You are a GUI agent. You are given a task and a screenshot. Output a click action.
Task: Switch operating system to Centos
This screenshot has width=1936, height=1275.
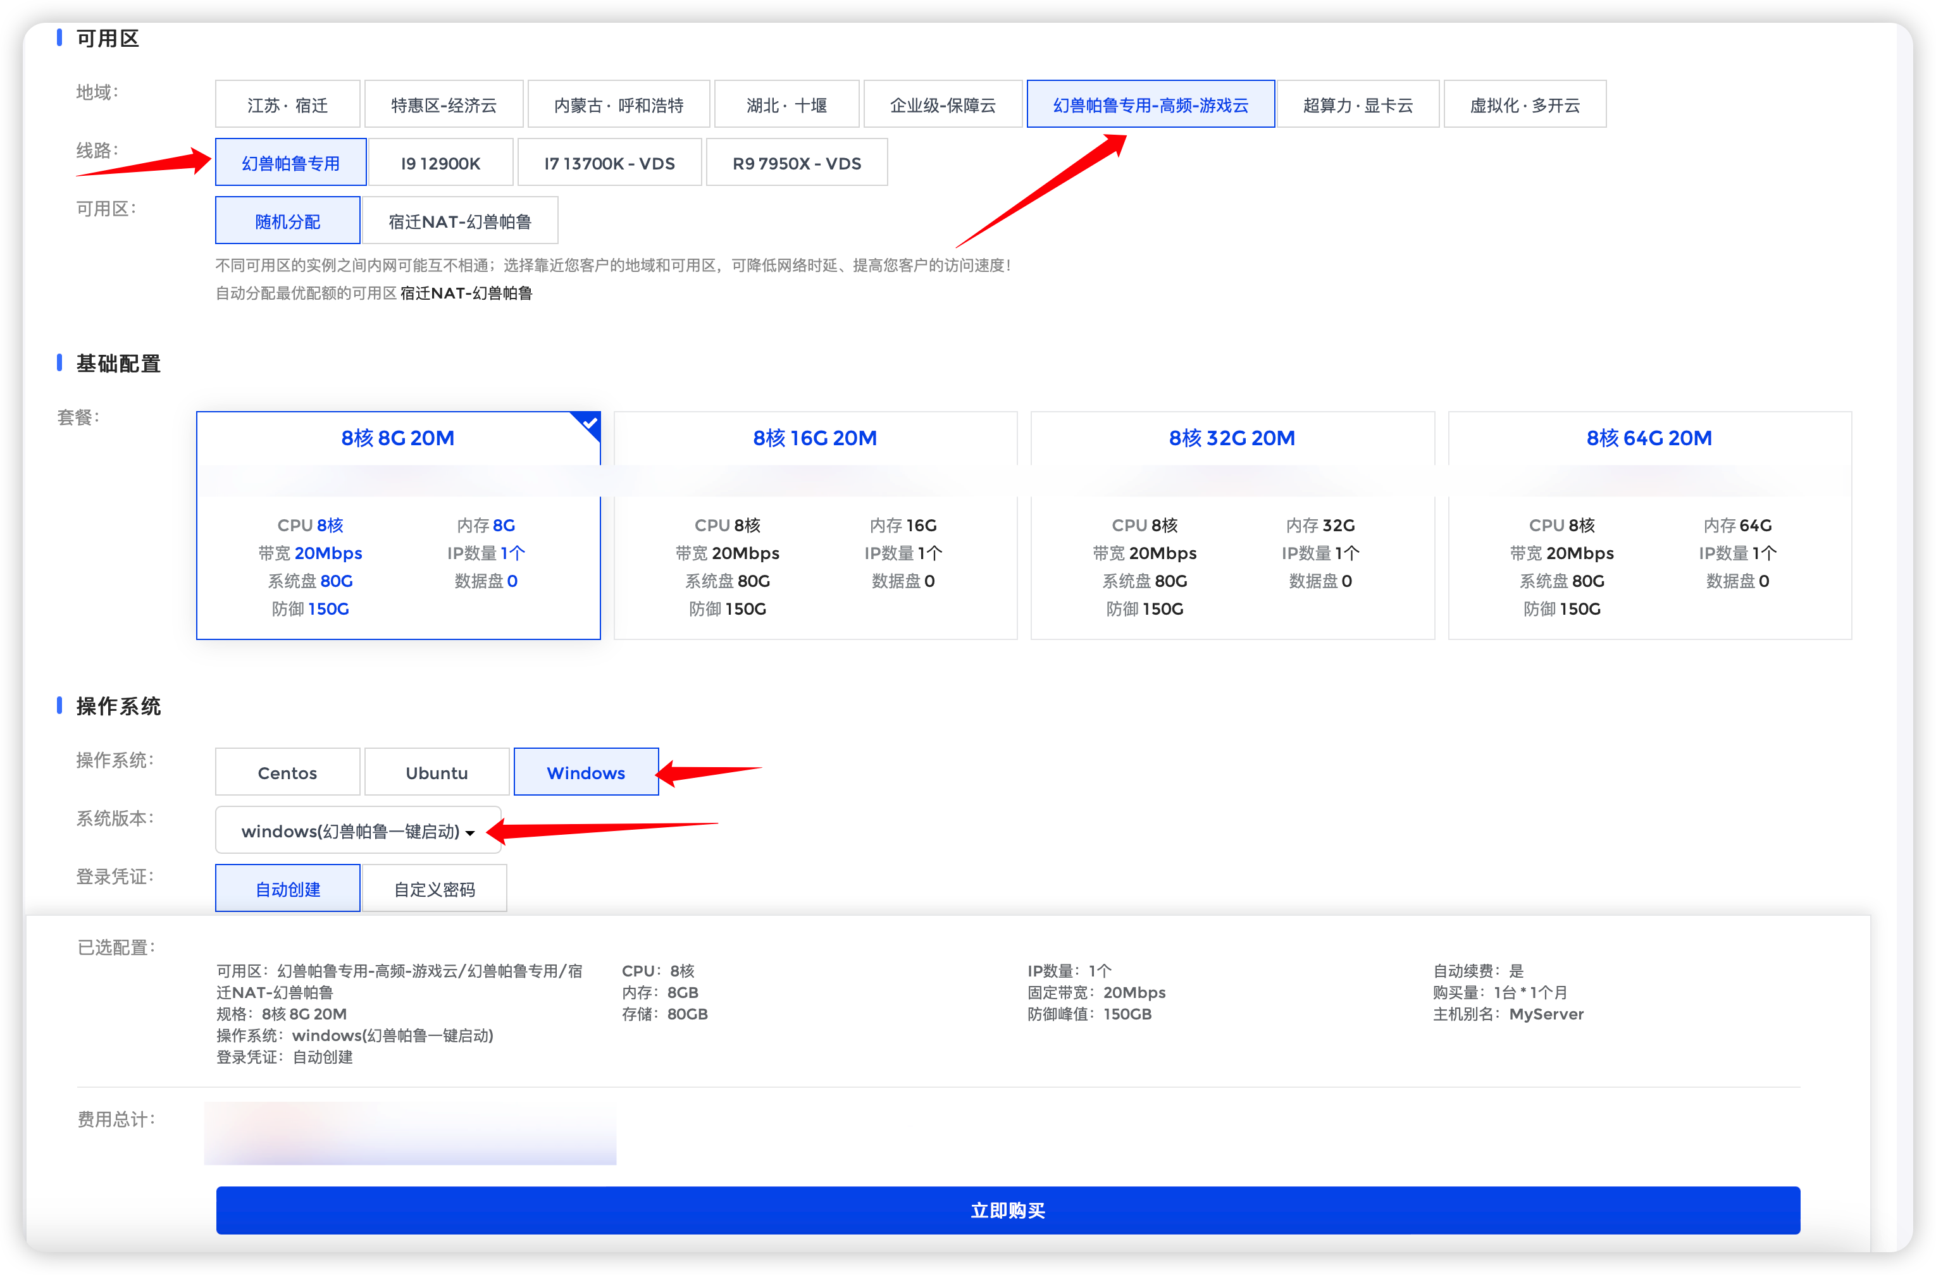(287, 772)
